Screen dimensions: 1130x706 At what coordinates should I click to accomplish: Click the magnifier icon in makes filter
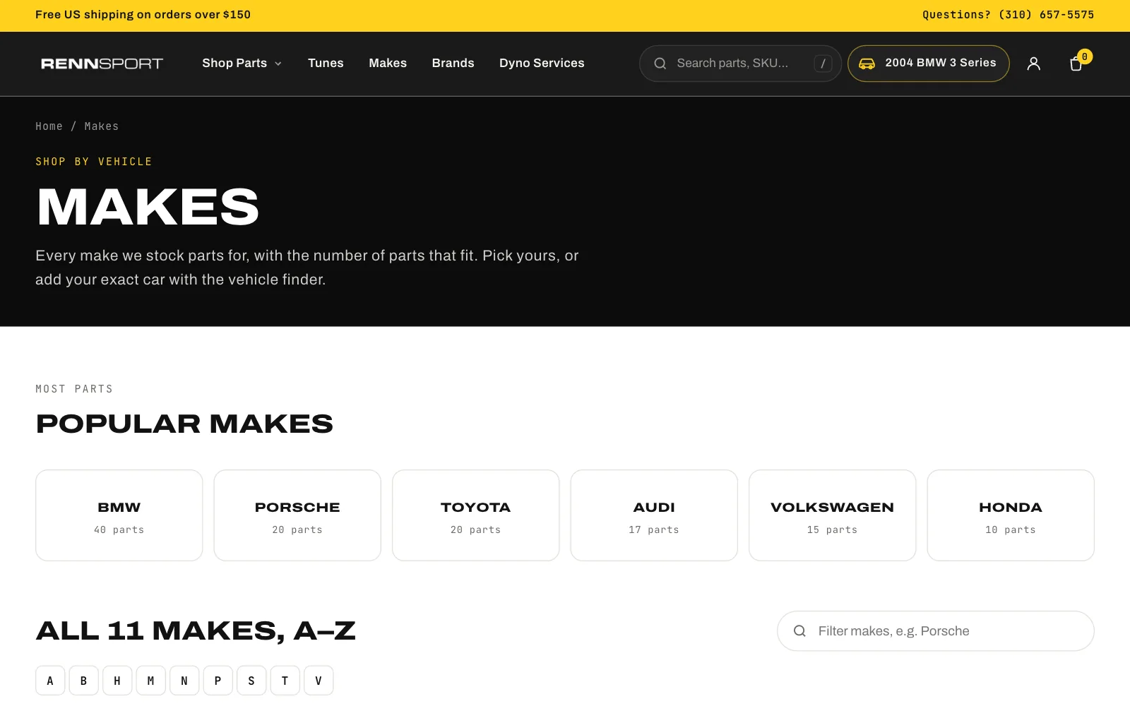[799, 631]
